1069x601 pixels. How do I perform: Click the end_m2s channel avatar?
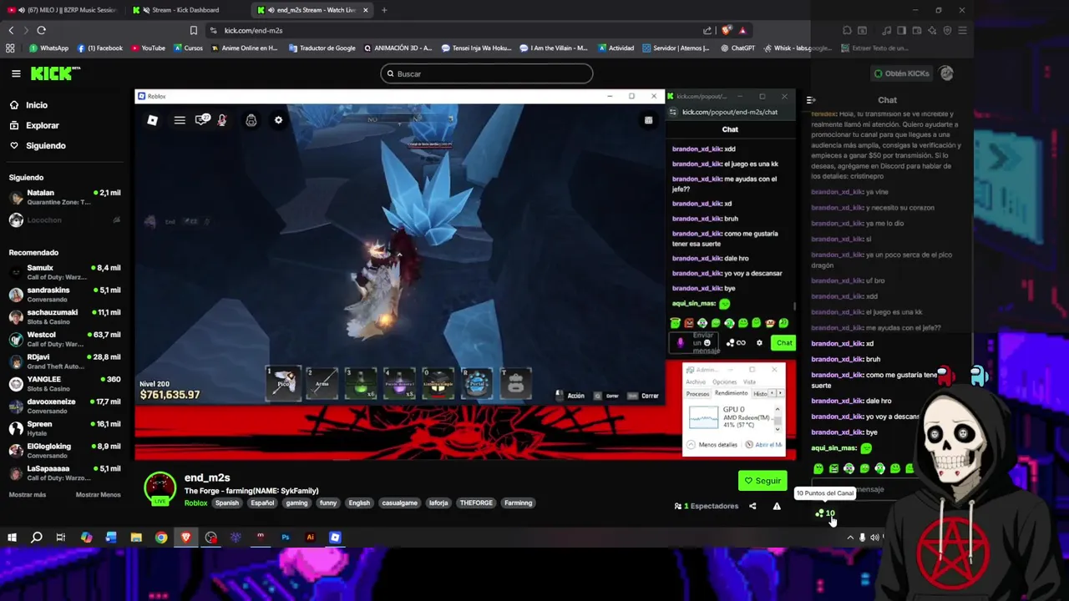160,488
